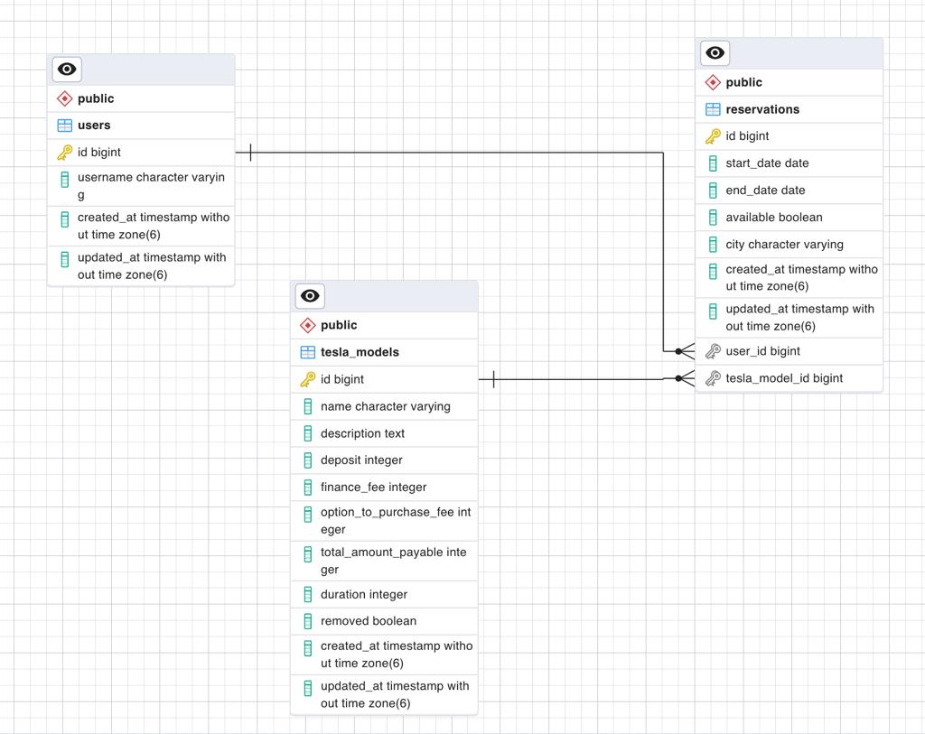Click the schema diamond icon in users table
The width and height of the screenshot is (925, 734).
click(64, 98)
